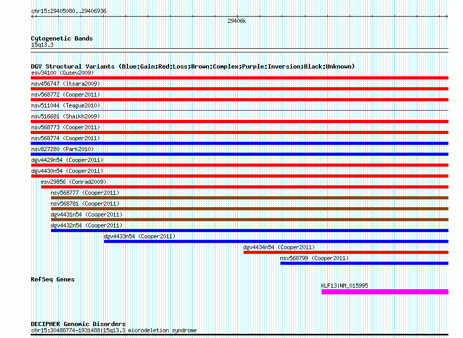Click the nsv568777 (Cooper2011) label
The height and width of the screenshot is (338, 463).
point(85,193)
